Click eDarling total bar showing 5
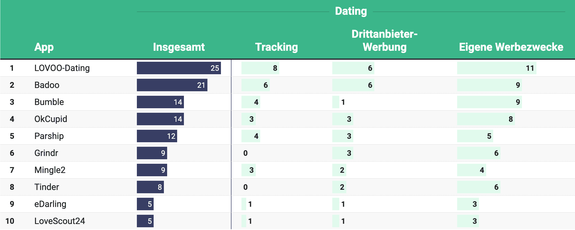 point(145,204)
